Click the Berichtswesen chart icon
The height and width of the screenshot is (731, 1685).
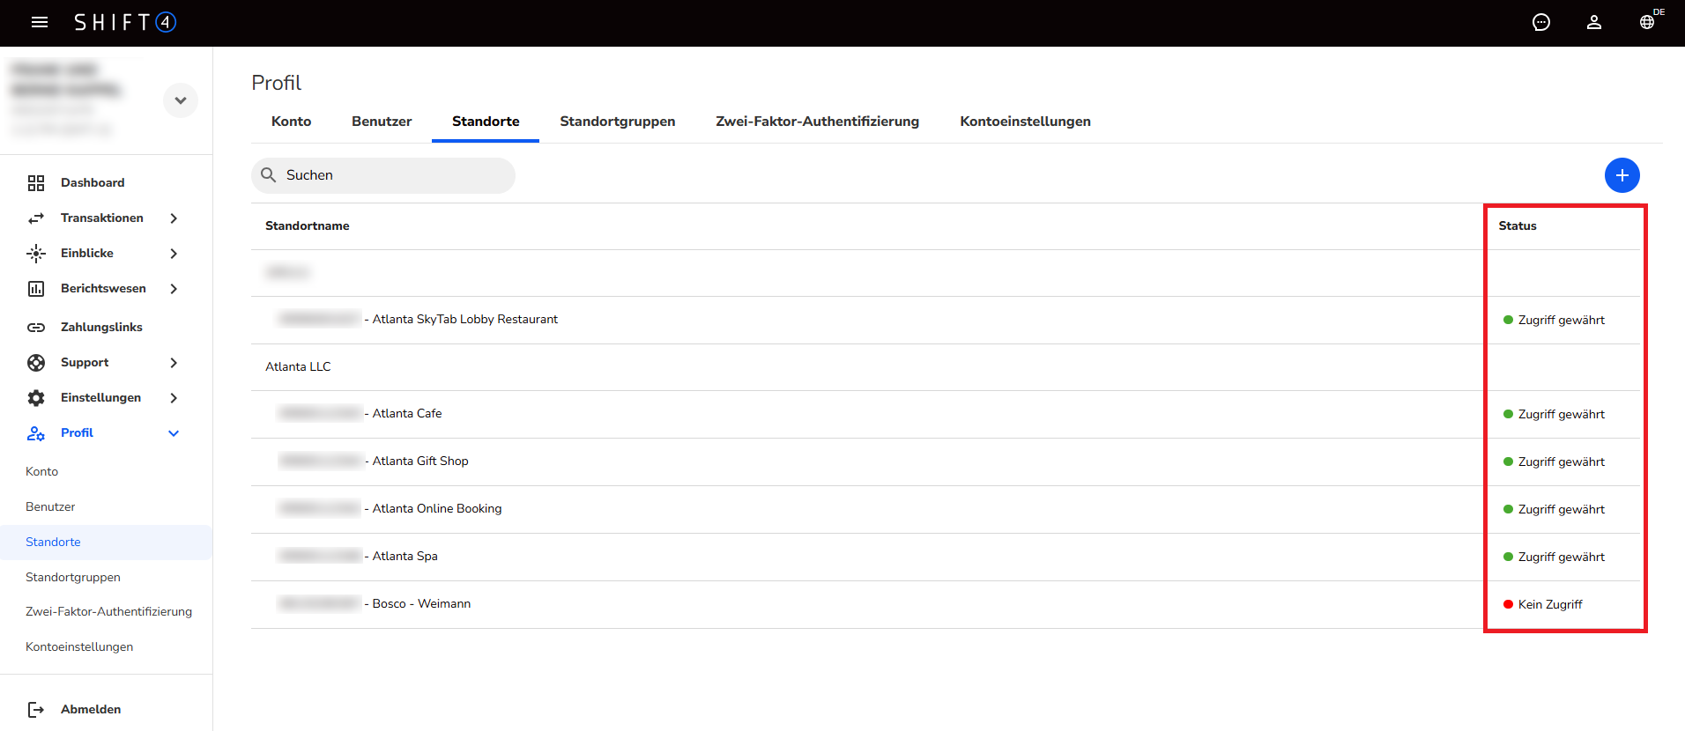pyautogui.click(x=36, y=289)
